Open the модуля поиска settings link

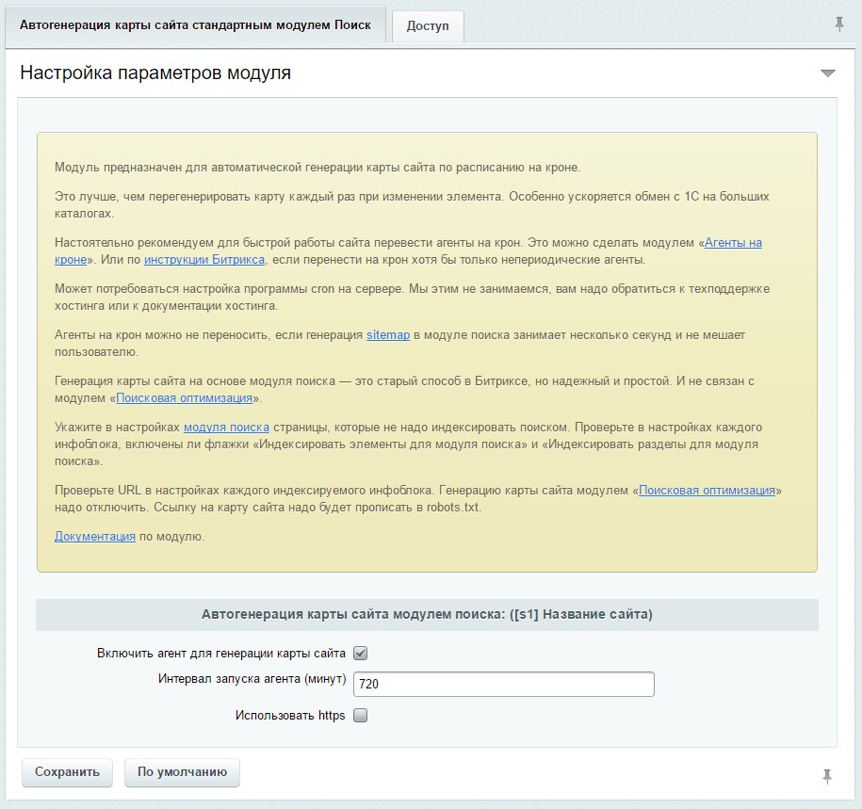coord(226,427)
